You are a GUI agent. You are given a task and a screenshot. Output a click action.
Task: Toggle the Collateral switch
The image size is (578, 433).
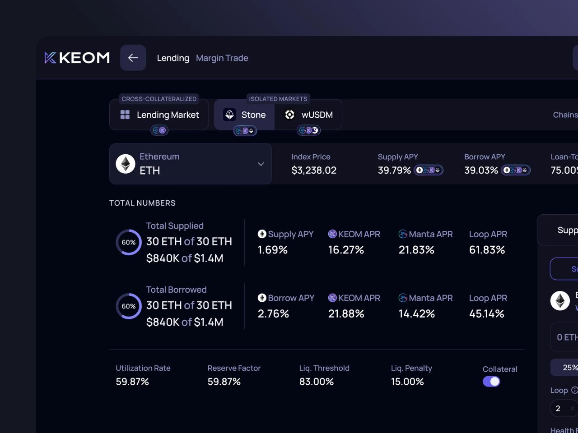491,382
